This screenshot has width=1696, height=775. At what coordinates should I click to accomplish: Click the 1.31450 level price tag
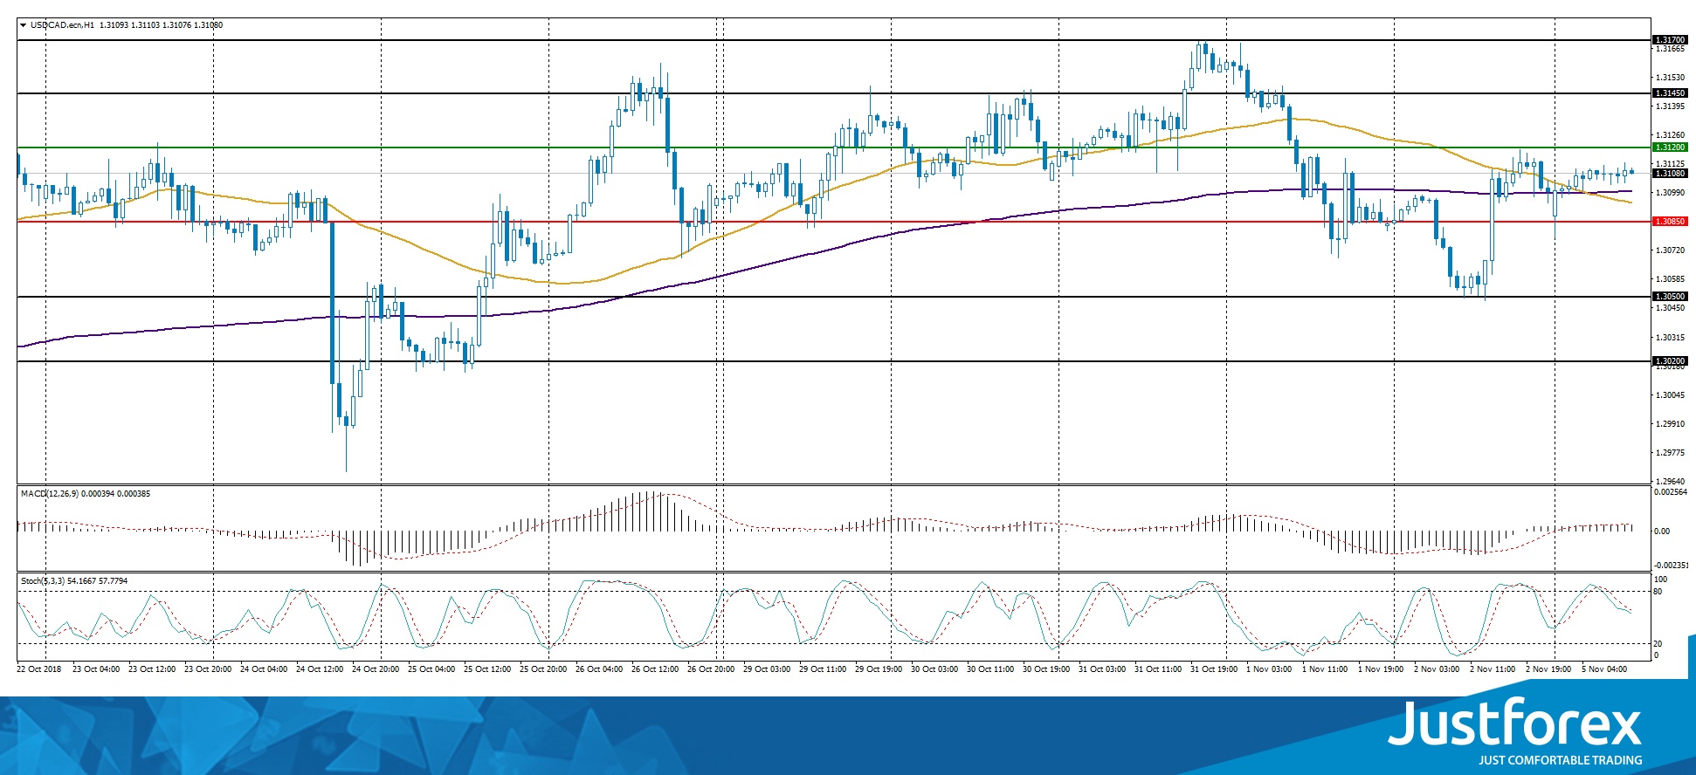click(1670, 93)
